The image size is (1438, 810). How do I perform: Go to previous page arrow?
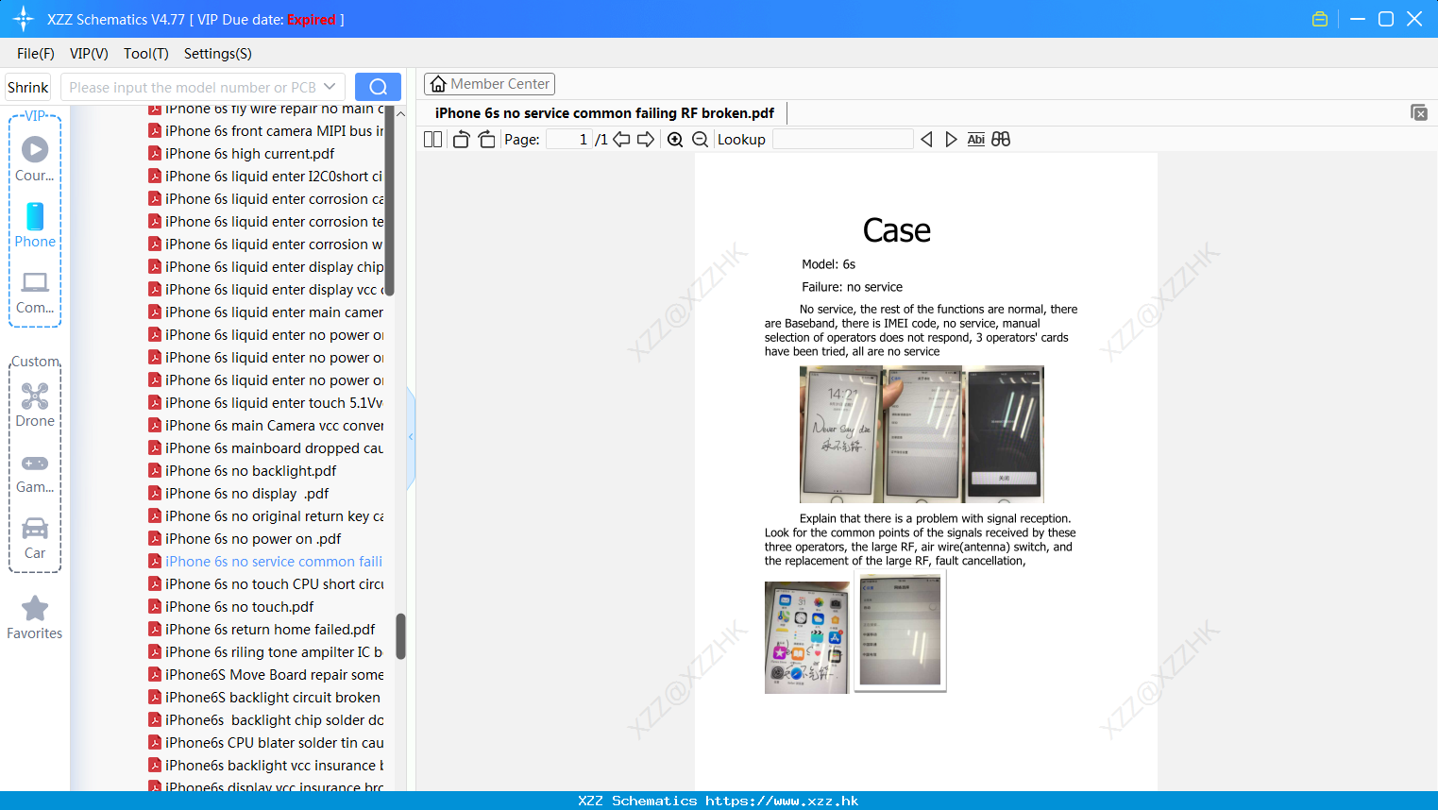pyautogui.click(x=621, y=140)
